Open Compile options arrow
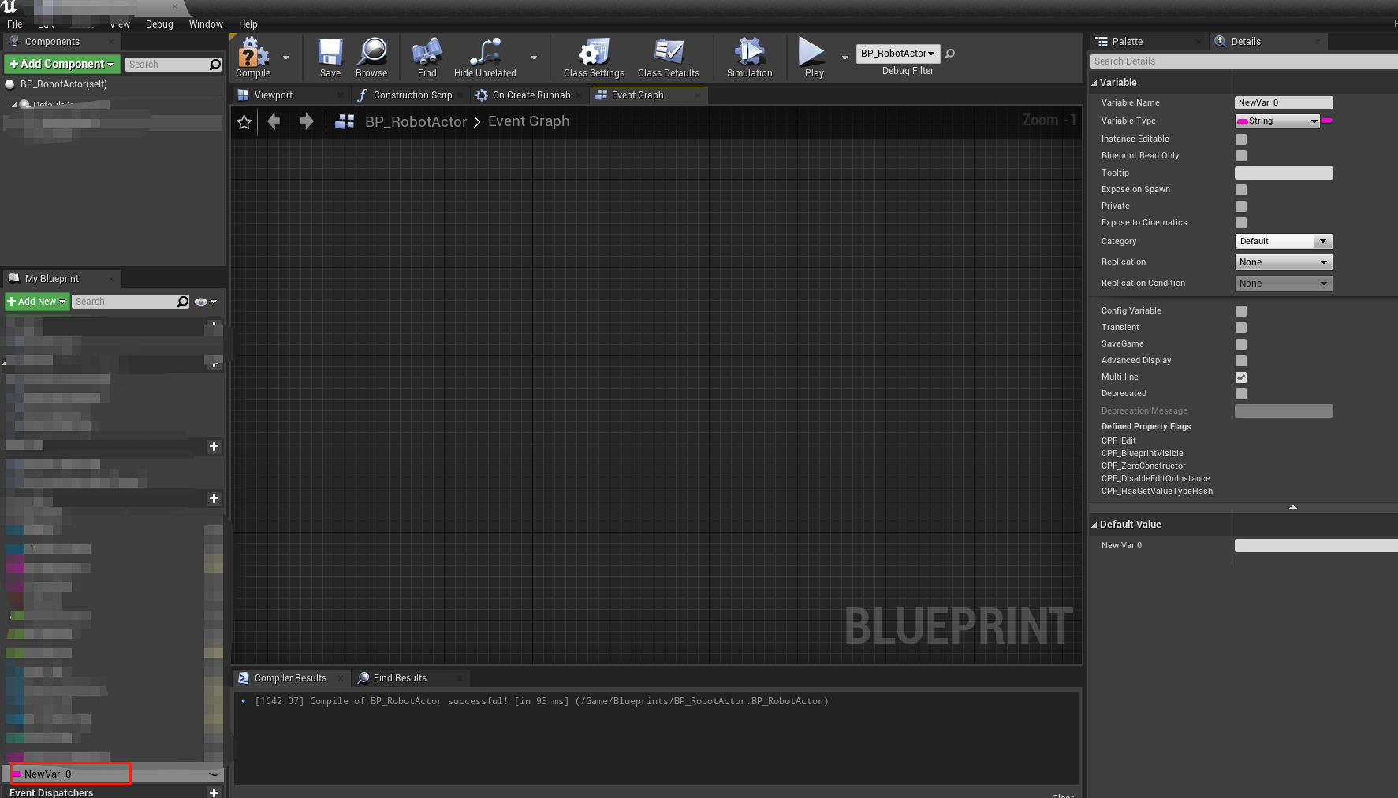Screen dimensions: 1398x798 click(286, 58)
